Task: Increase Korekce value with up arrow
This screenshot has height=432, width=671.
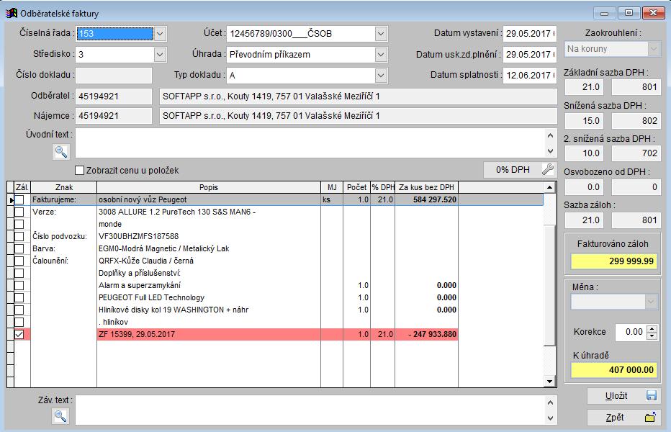Action: [652, 329]
